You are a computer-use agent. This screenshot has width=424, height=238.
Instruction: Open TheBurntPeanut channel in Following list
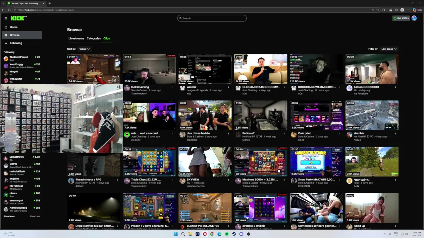pos(22,59)
